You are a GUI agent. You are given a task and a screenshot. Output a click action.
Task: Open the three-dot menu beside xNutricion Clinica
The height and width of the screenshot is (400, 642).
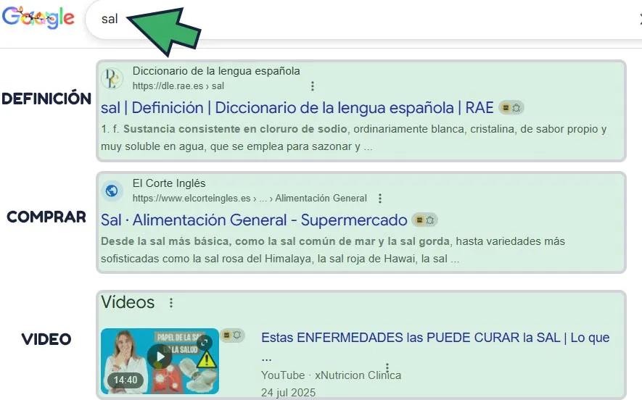(x=387, y=367)
